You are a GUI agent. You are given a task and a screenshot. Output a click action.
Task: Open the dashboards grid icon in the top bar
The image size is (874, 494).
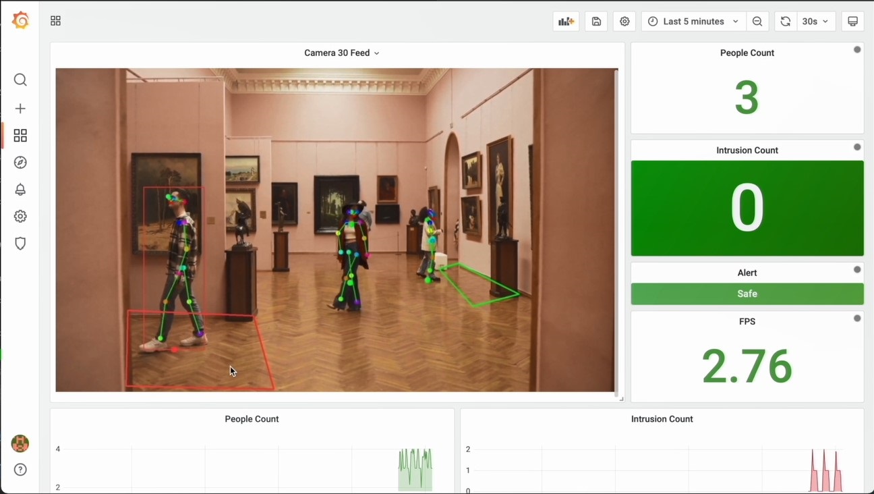(x=56, y=21)
